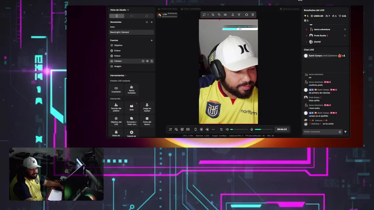This screenshot has width=374, height=210.
Task: Open the Varios invitados tool
Action: (x=131, y=89)
